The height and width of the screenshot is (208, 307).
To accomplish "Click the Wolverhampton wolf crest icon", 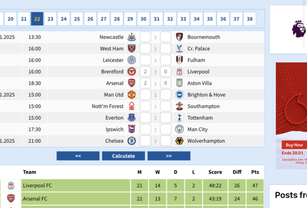I will tap(179, 141).
